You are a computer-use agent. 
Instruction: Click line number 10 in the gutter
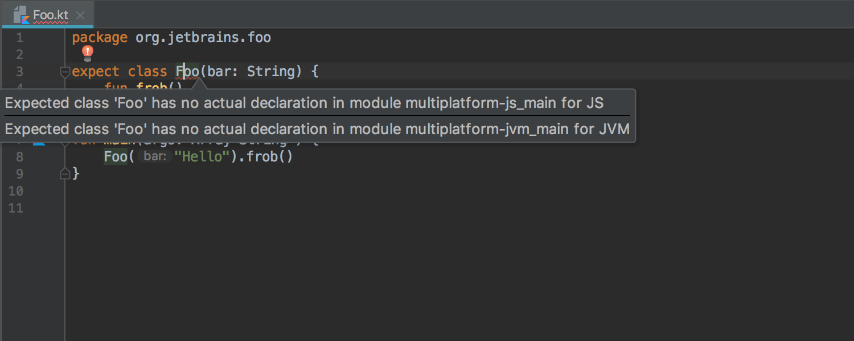[16, 191]
